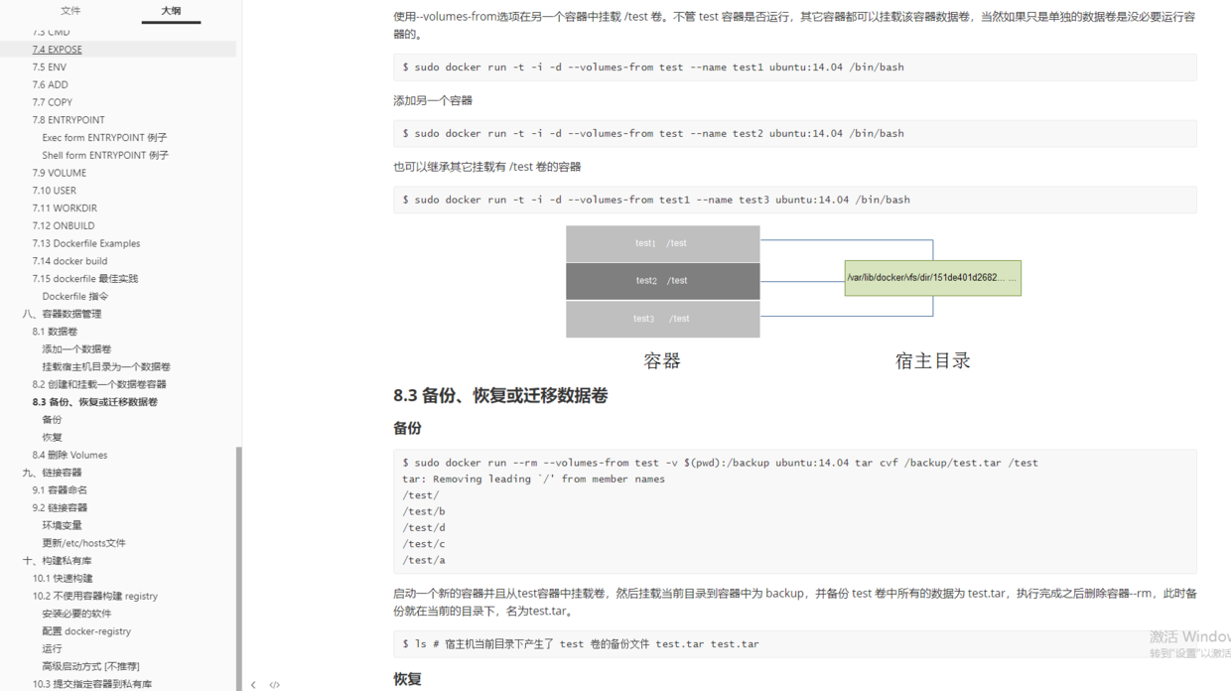Image resolution: width=1231 pixels, height=691 pixels.
Task: Click the container-to-host volume diagram image
Action: [794, 298]
